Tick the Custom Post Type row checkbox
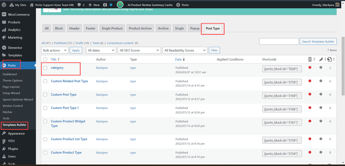Viewport: 345px width, 166px height. [45, 95]
